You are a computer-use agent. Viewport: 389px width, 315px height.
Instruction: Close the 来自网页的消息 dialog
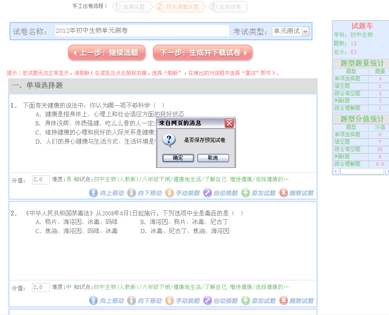click(x=229, y=123)
